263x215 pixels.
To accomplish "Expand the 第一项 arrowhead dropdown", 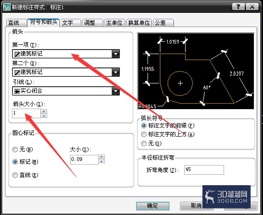I will pyautogui.click(x=116, y=54).
